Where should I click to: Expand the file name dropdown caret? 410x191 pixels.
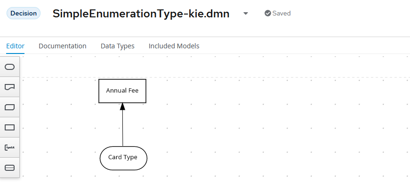(245, 14)
